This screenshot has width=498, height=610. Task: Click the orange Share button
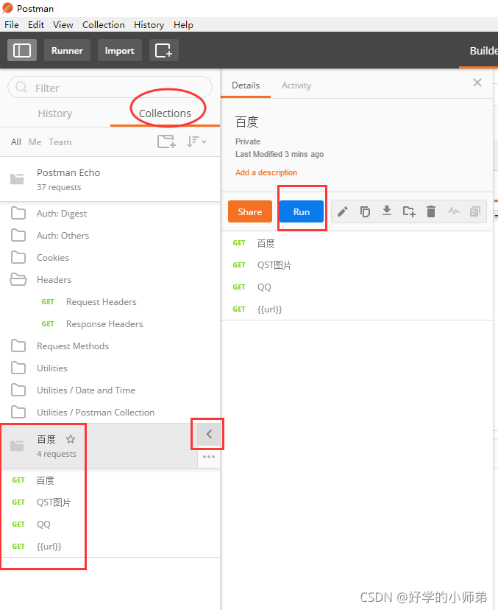pos(250,211)
